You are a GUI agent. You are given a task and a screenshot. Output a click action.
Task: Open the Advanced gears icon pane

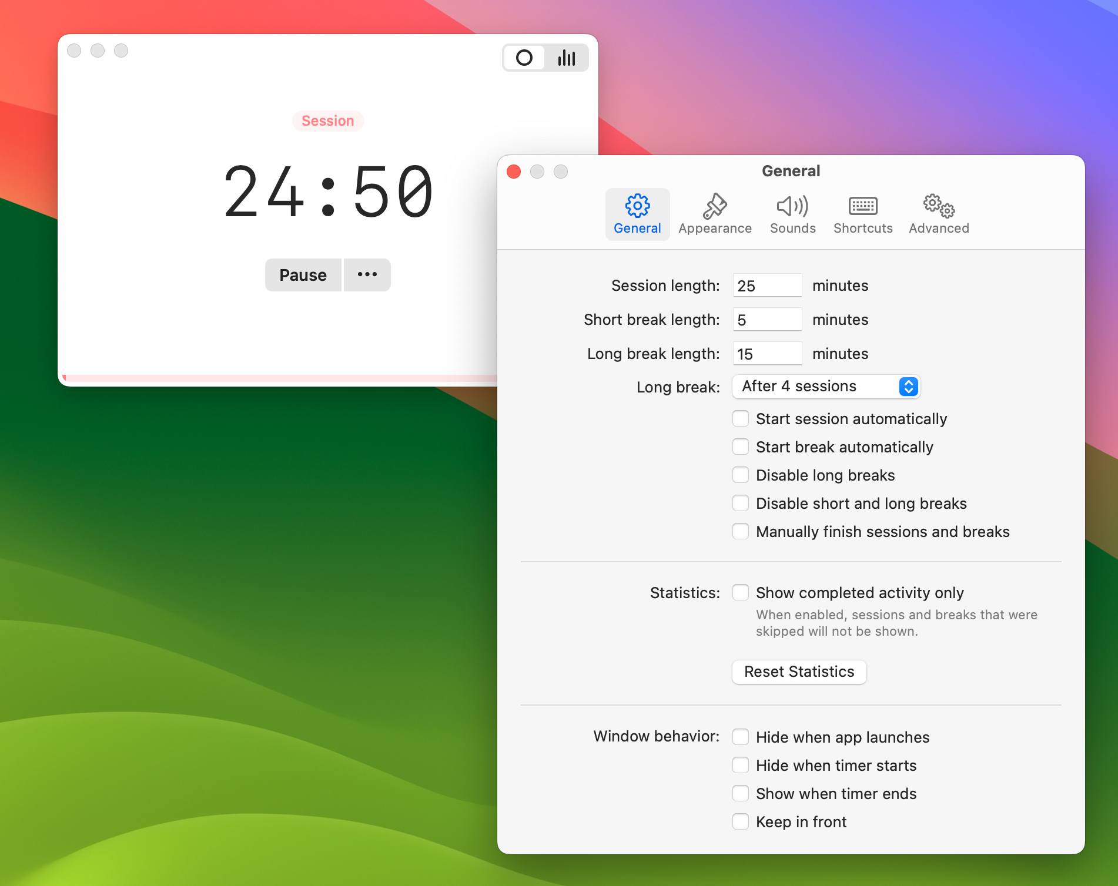pyautogui.click(x=938, y=214)
